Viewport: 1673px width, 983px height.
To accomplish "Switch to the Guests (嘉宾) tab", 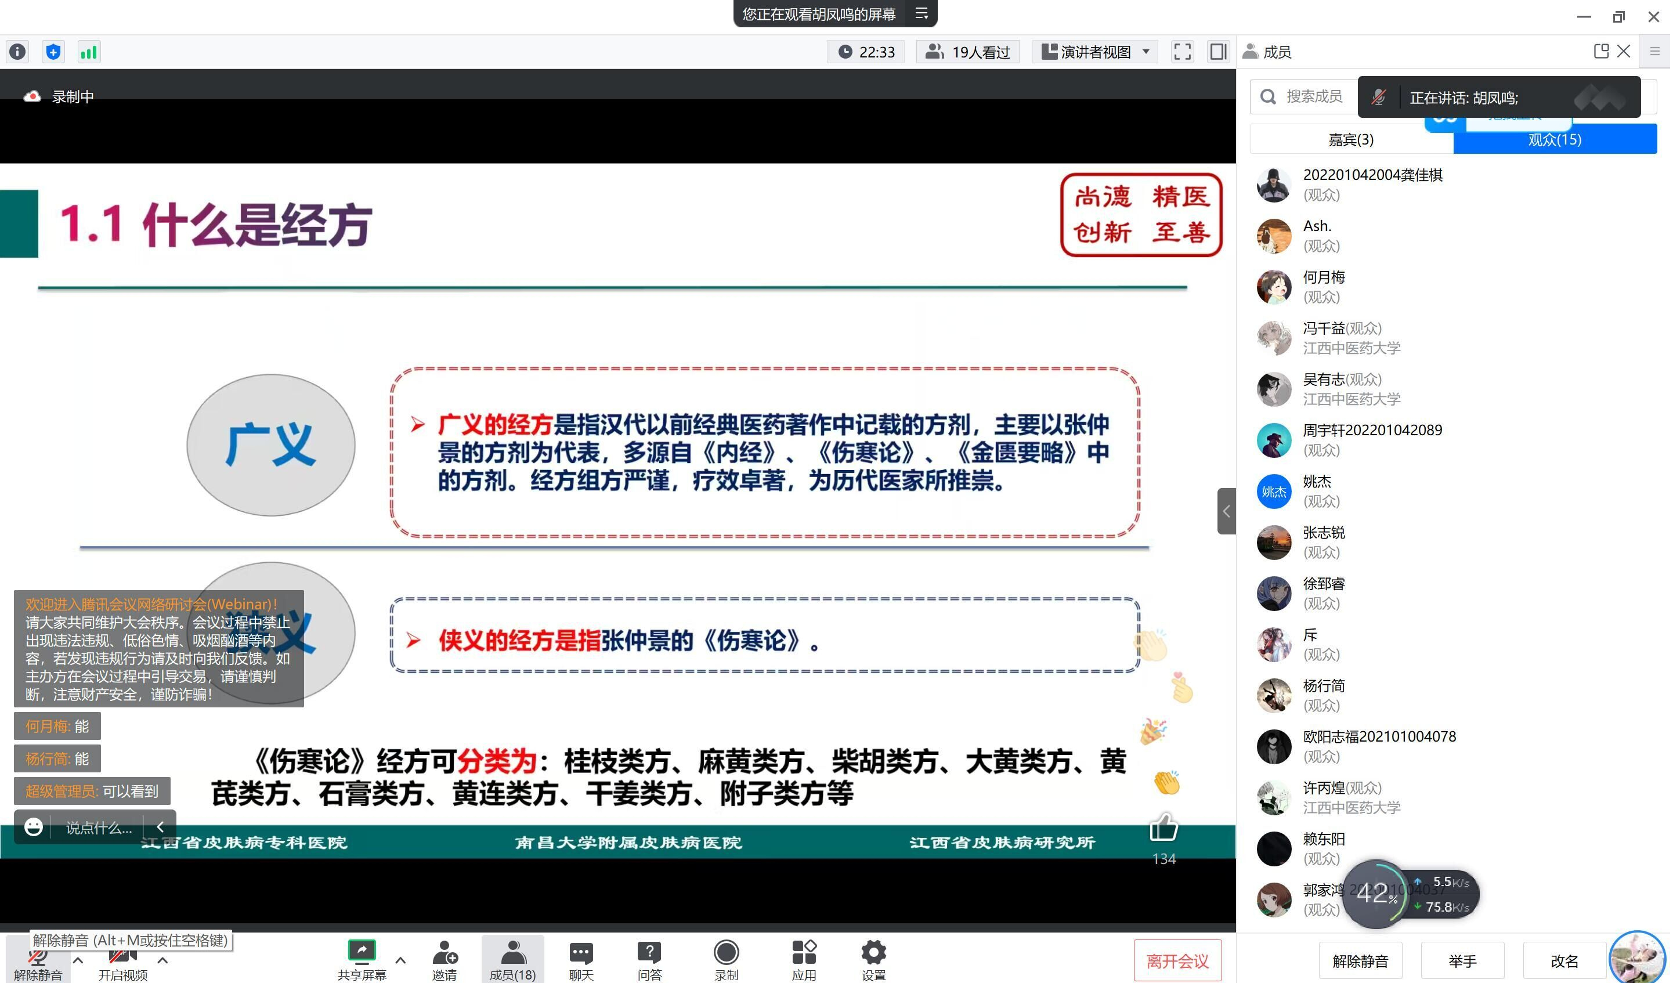I will (x=1351, y=139).
